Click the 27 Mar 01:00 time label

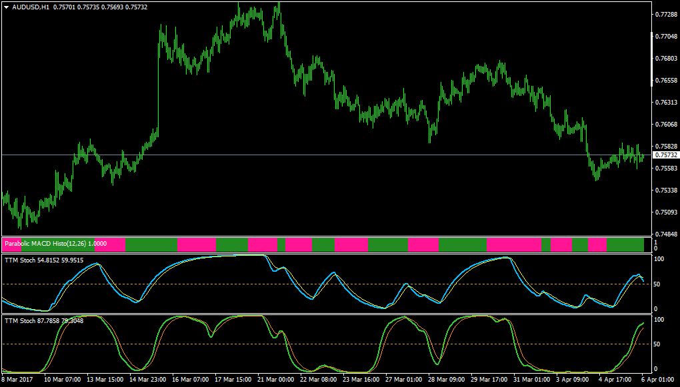403,379
